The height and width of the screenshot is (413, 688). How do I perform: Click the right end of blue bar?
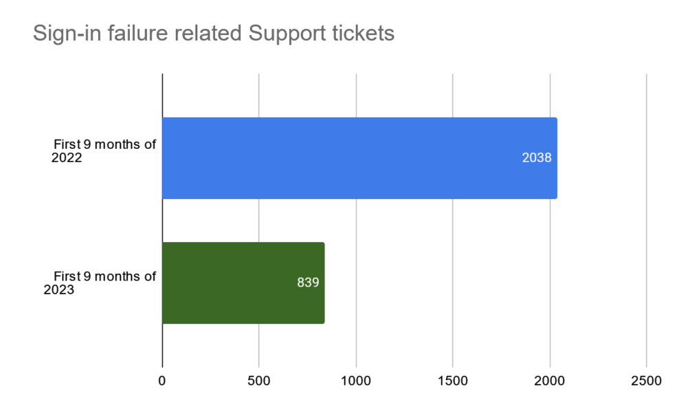pyautogui.click(x=555, y=158)
